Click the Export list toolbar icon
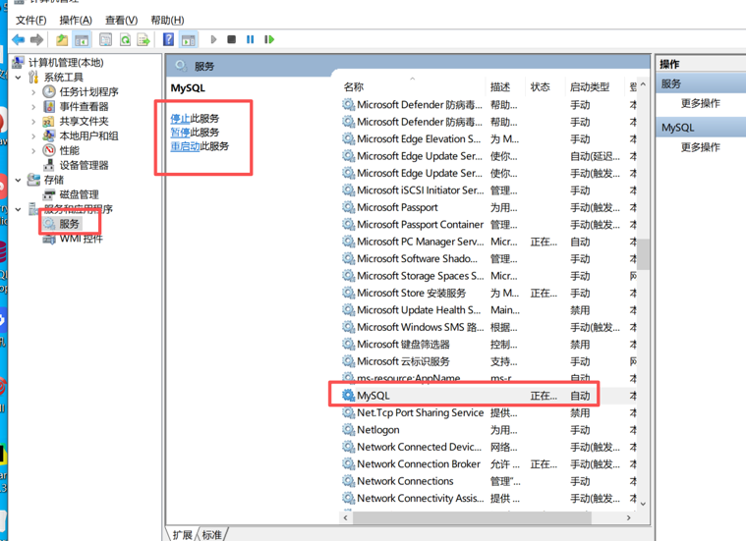 tap(143, 40)
